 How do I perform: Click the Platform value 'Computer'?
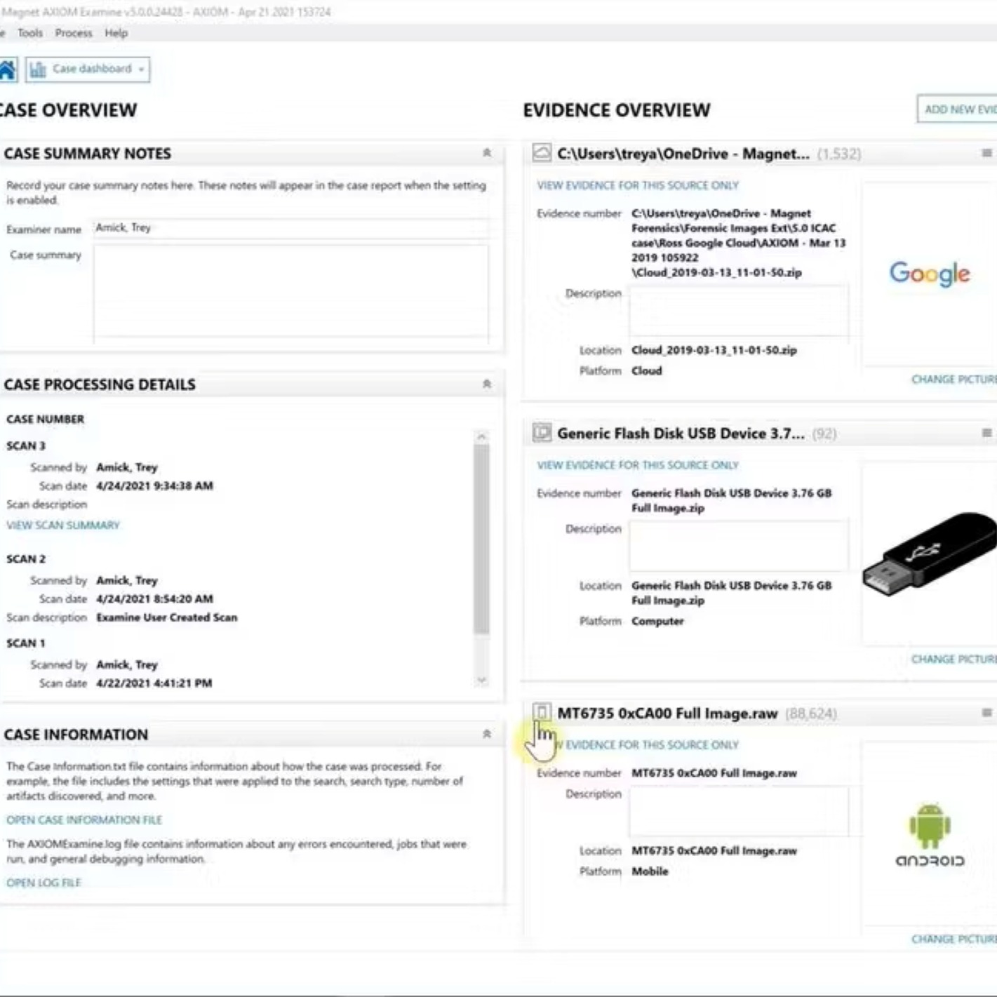pos(657,621)
